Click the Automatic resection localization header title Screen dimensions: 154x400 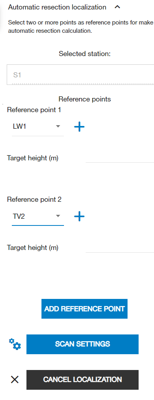coord(57,7)
